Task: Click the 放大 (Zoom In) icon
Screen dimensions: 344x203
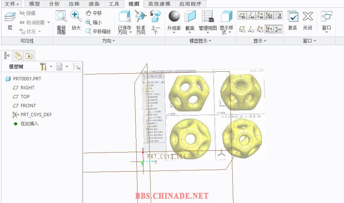Action: click(x=76, y=17)
